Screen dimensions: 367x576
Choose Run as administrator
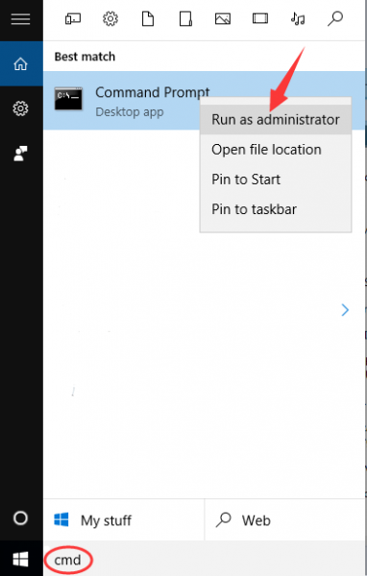pos(276,120)
